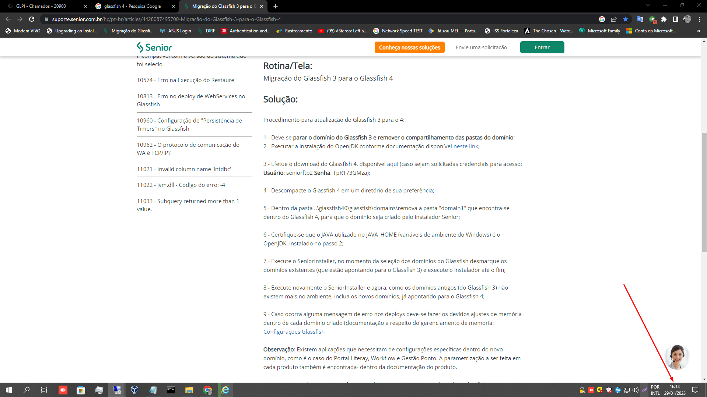Open Windows taskbar search
Image resolution: width=707 pixels, height=397 pixels.
[x=27, y=390]
